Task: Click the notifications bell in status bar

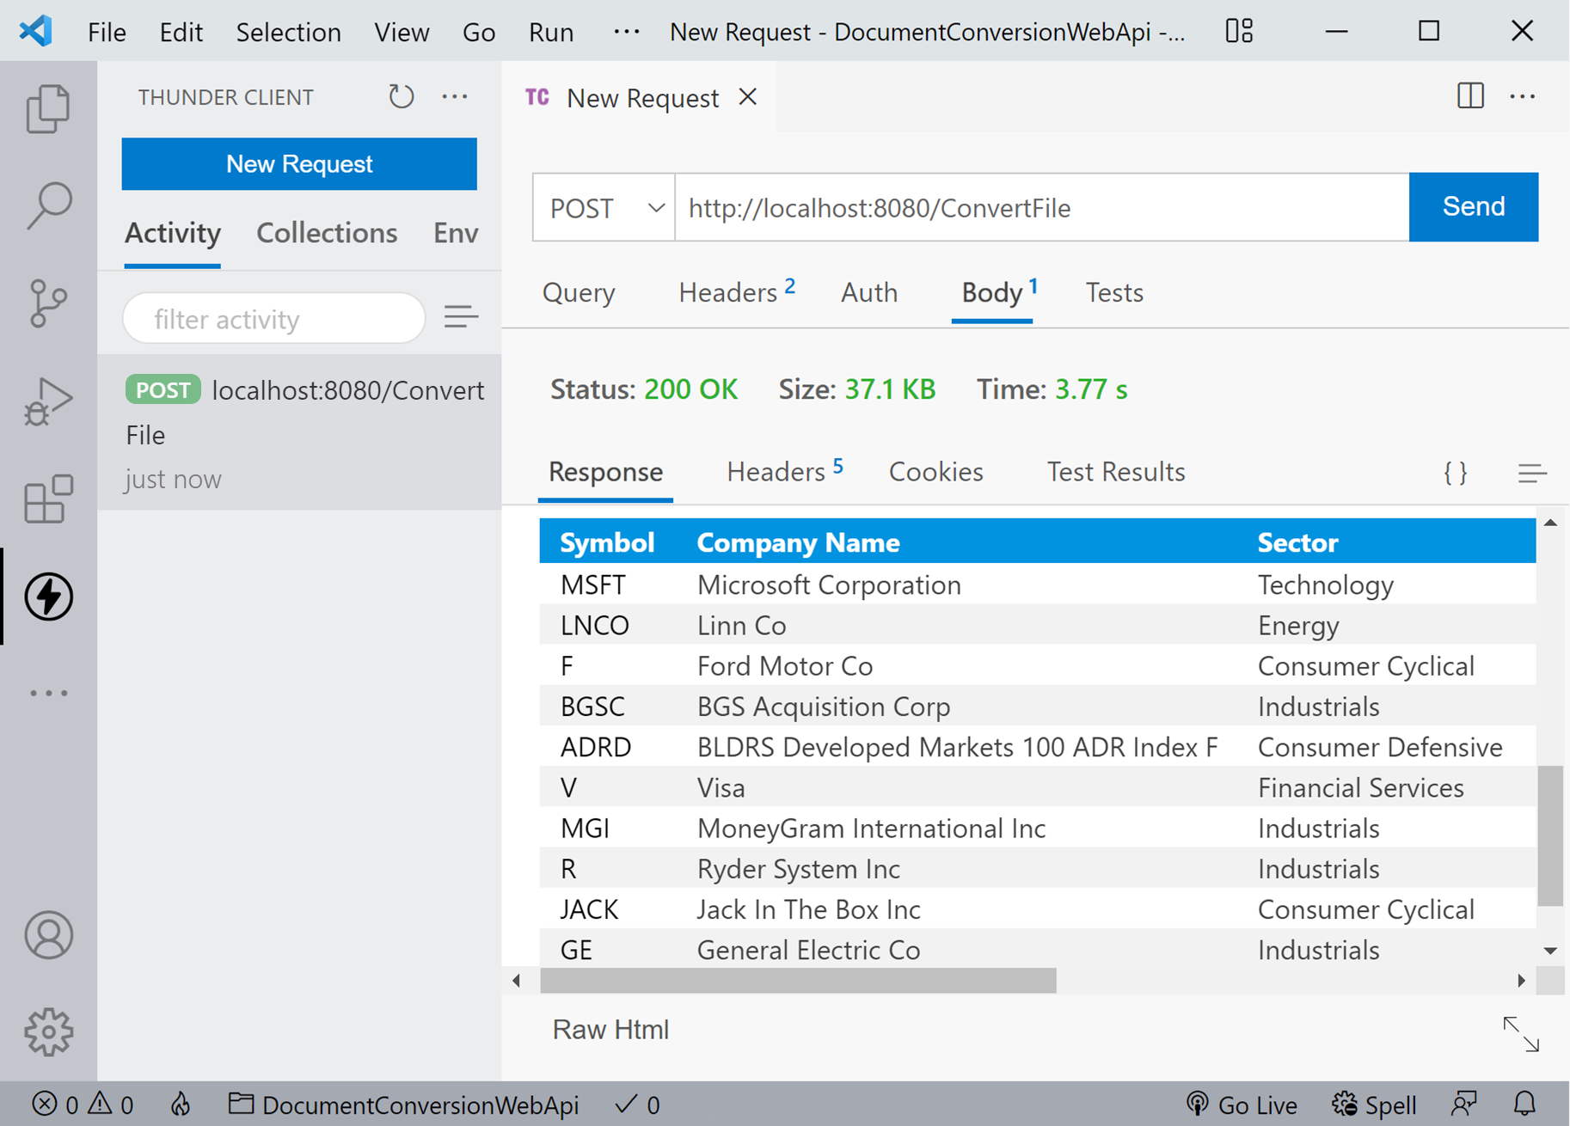Action: [x=1524, y=1104]
